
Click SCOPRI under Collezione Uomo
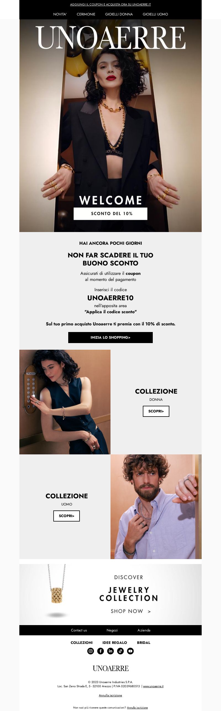[x=67, y=516]
